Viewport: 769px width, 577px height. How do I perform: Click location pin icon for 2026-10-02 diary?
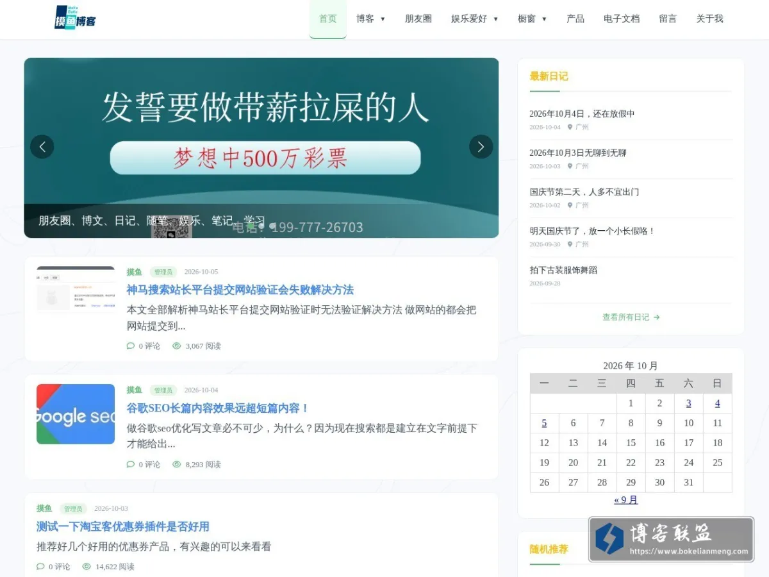click(570, 205)
